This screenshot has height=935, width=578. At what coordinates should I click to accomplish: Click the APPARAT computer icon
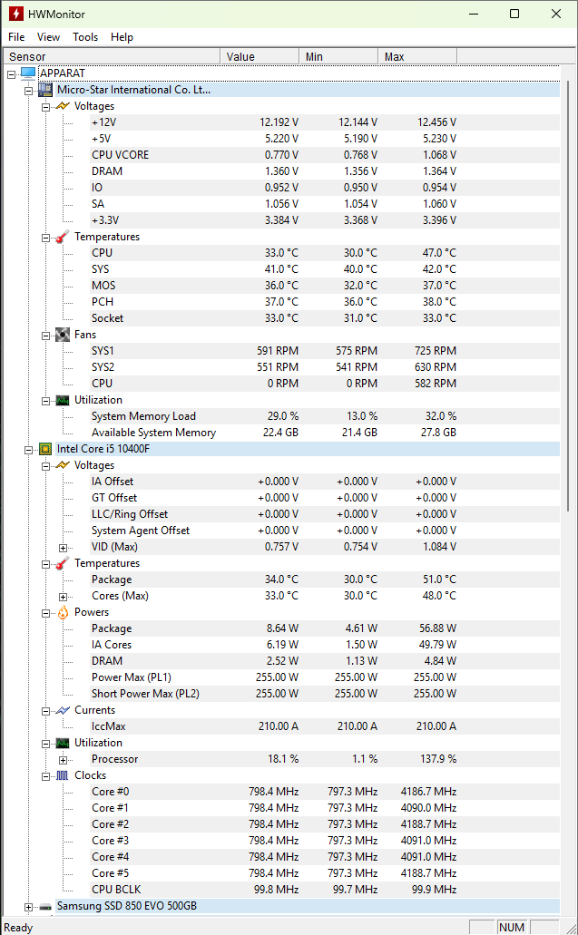28,73
